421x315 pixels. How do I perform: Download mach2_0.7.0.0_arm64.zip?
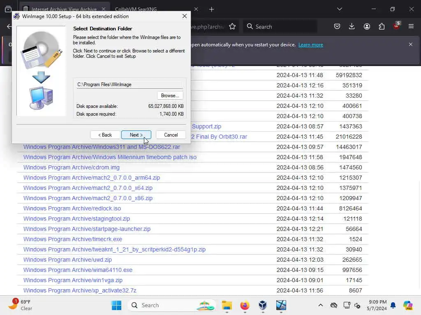point(92,178)
